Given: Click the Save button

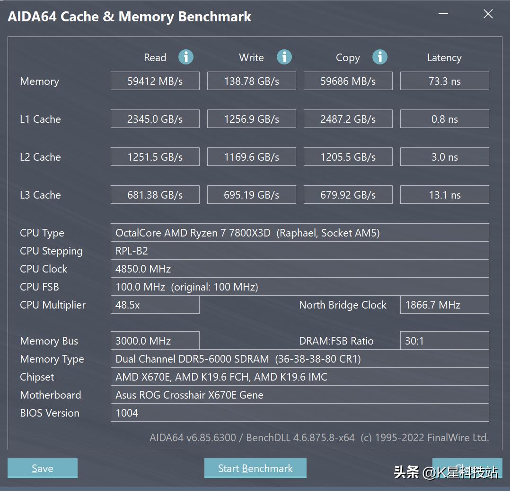Looking at the screenshot, I should point(42,468).
